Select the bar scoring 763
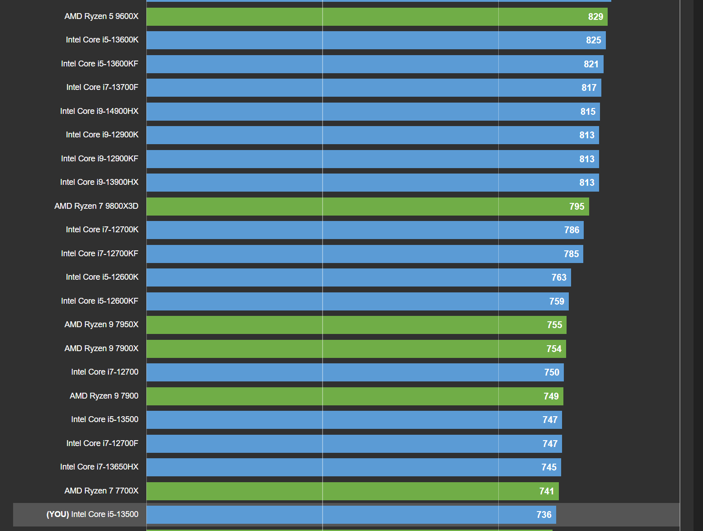Image resolution: width=703 pixels, height=531 pixels. [359, 277]
